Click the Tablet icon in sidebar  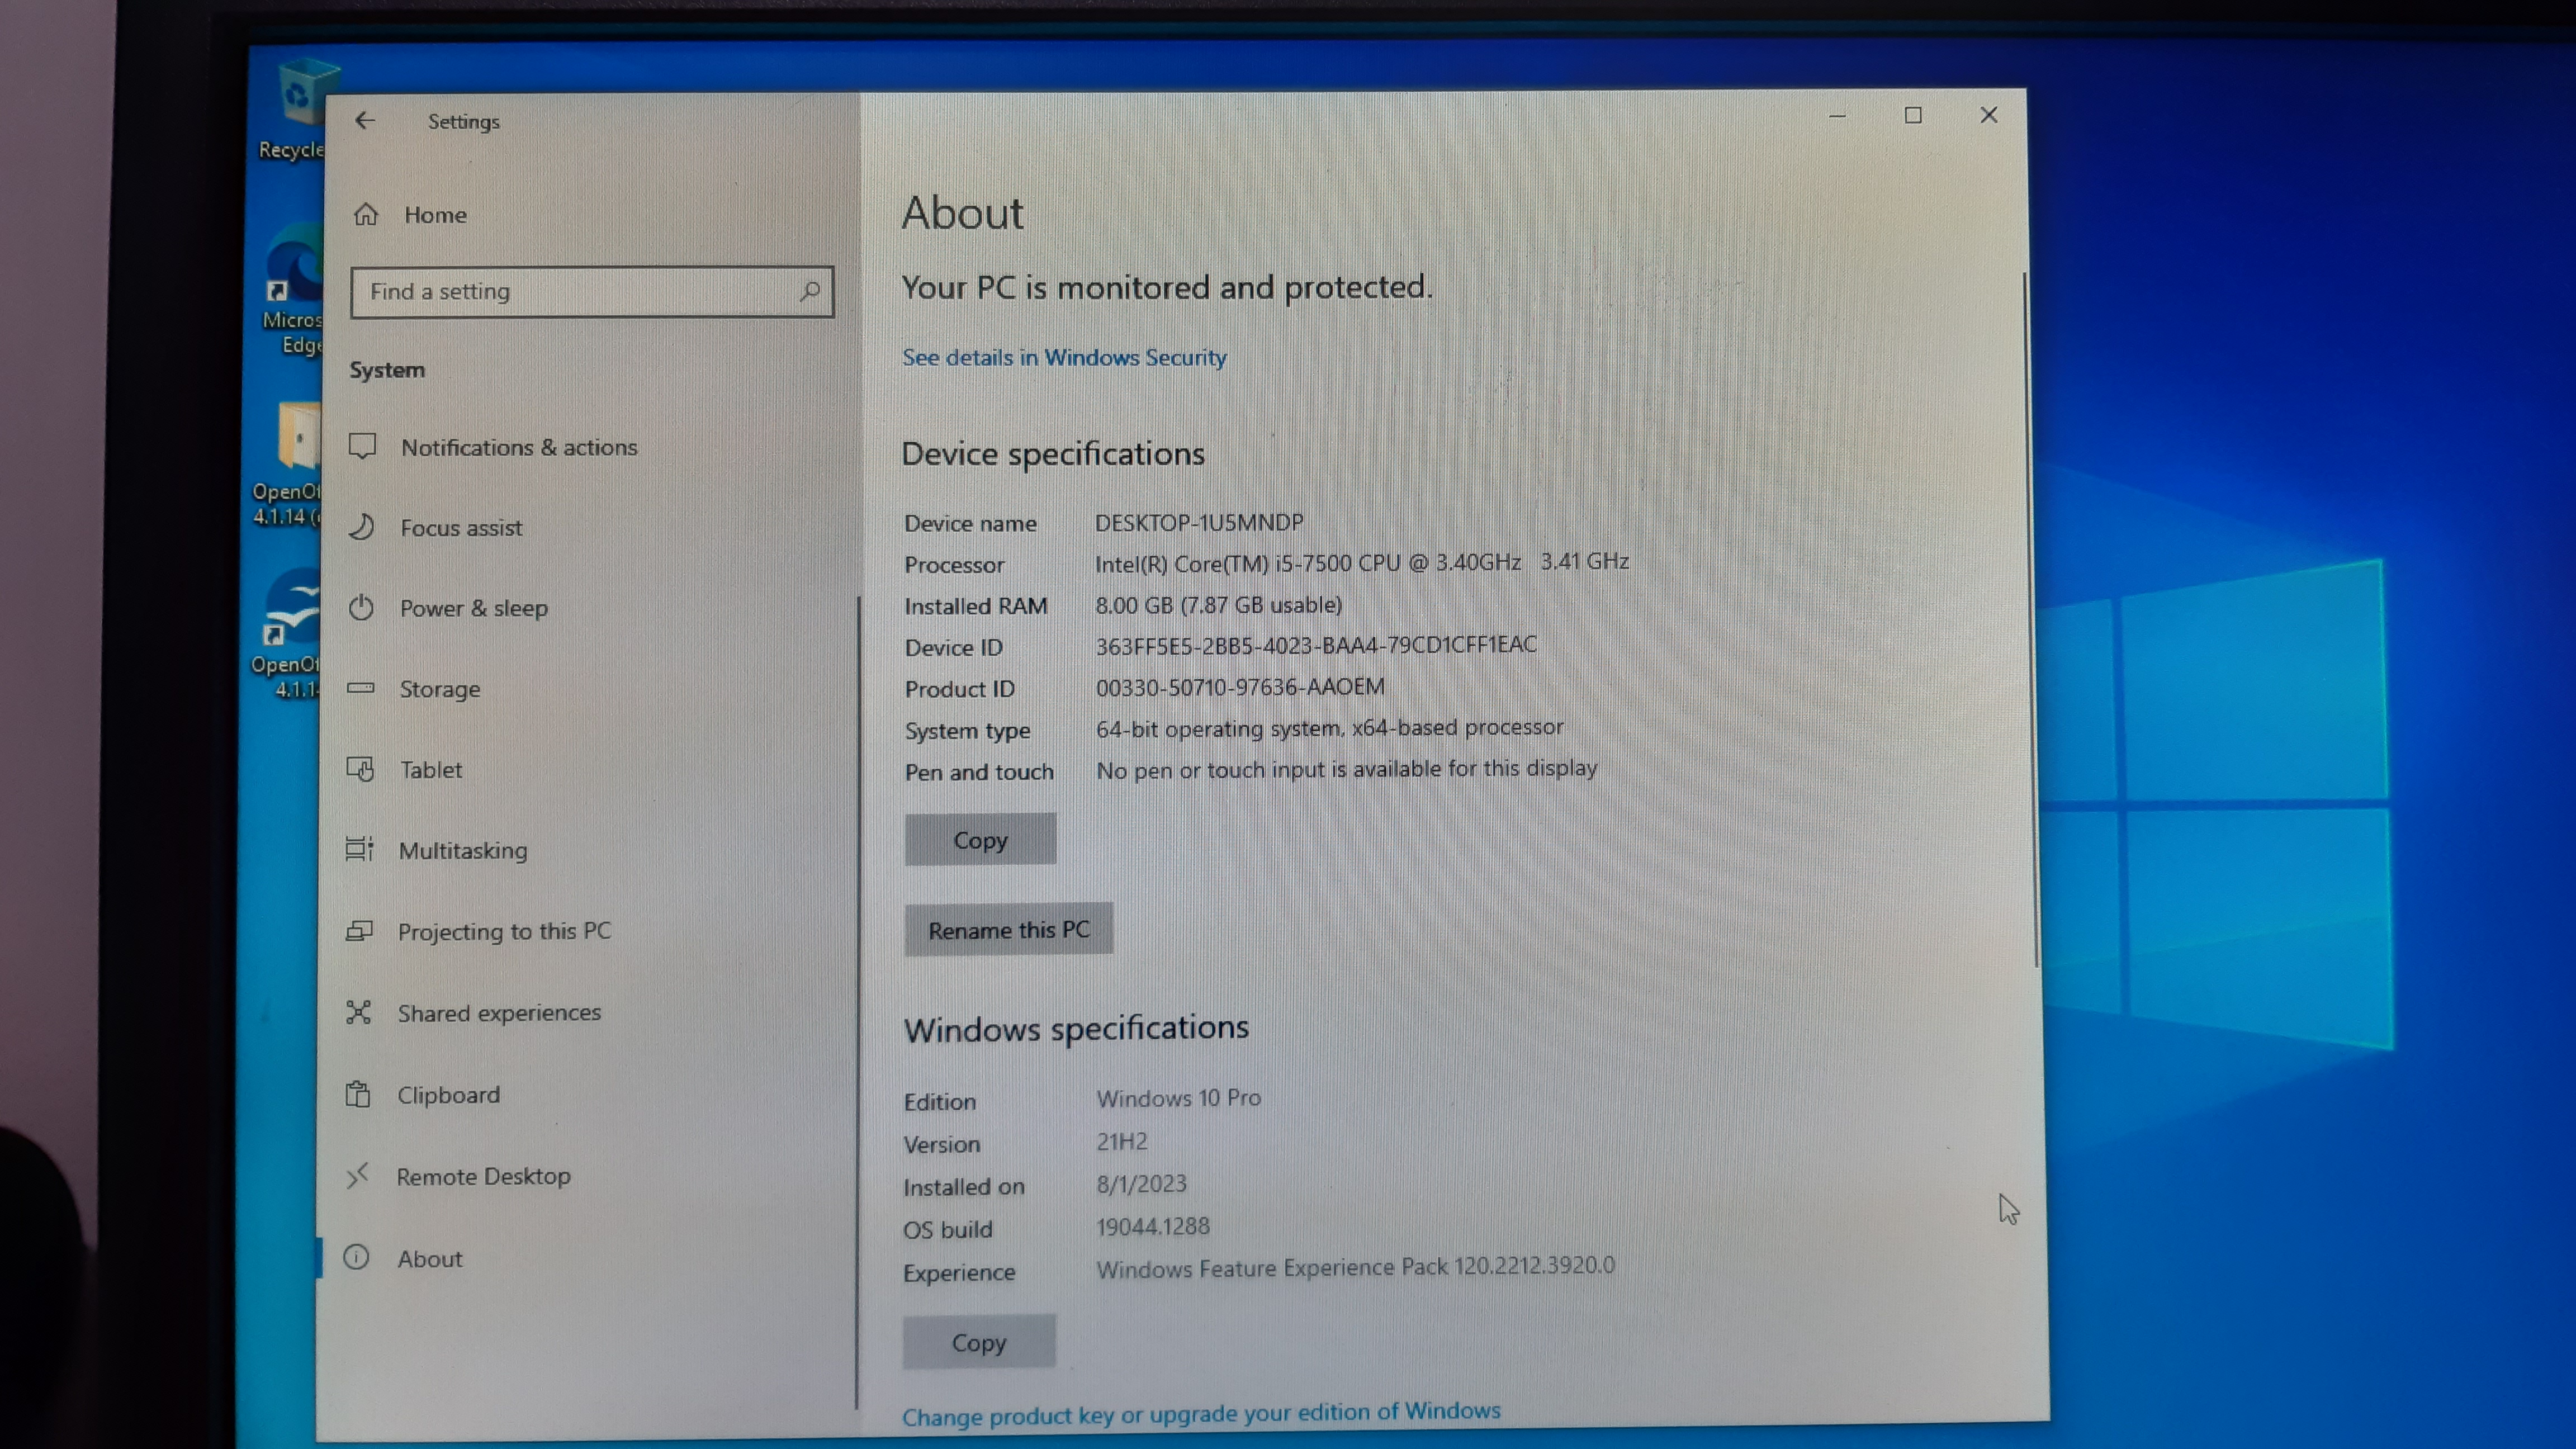click(360, 769)
